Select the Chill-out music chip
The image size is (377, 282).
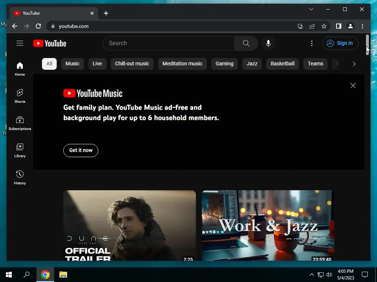pos(132,64)
